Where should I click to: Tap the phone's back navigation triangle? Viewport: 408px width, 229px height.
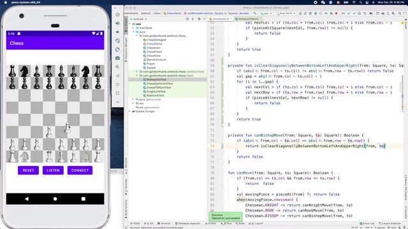[x=27, y=199]
